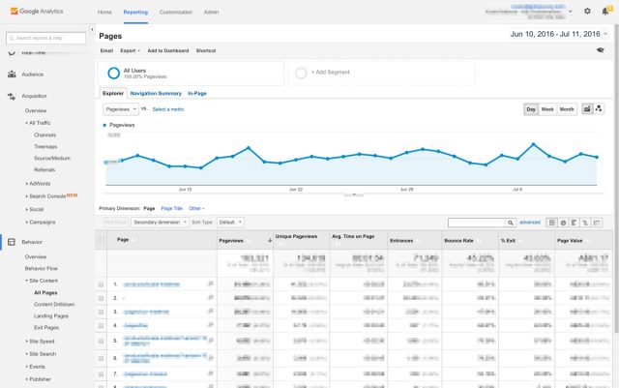619x388 pixels.
Task: Toggle the select-all checkbox in table header
Action: [102, 239]
